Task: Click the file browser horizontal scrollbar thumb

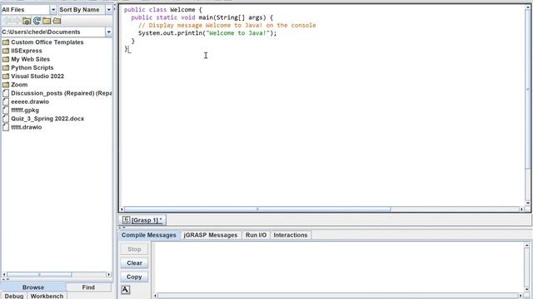Action: (39, 275)
